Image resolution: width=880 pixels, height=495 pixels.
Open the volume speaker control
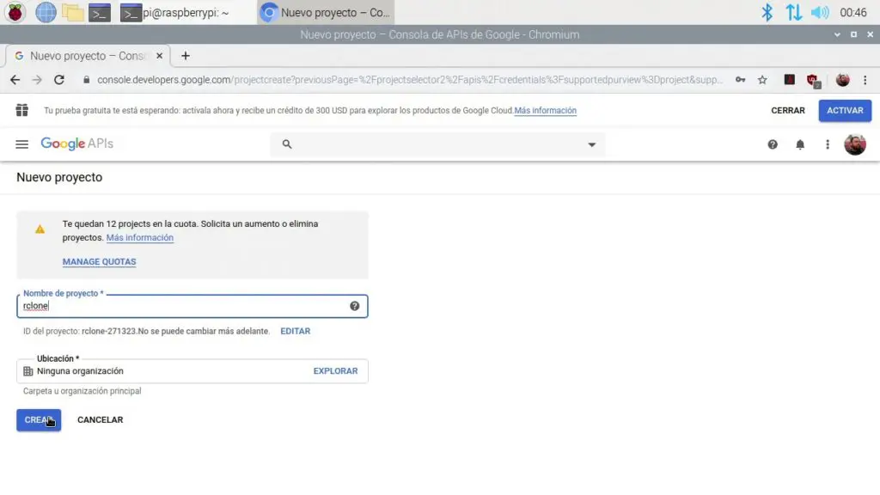click(820, 12)
